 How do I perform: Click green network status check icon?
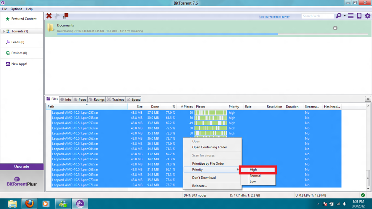(363, 195)
